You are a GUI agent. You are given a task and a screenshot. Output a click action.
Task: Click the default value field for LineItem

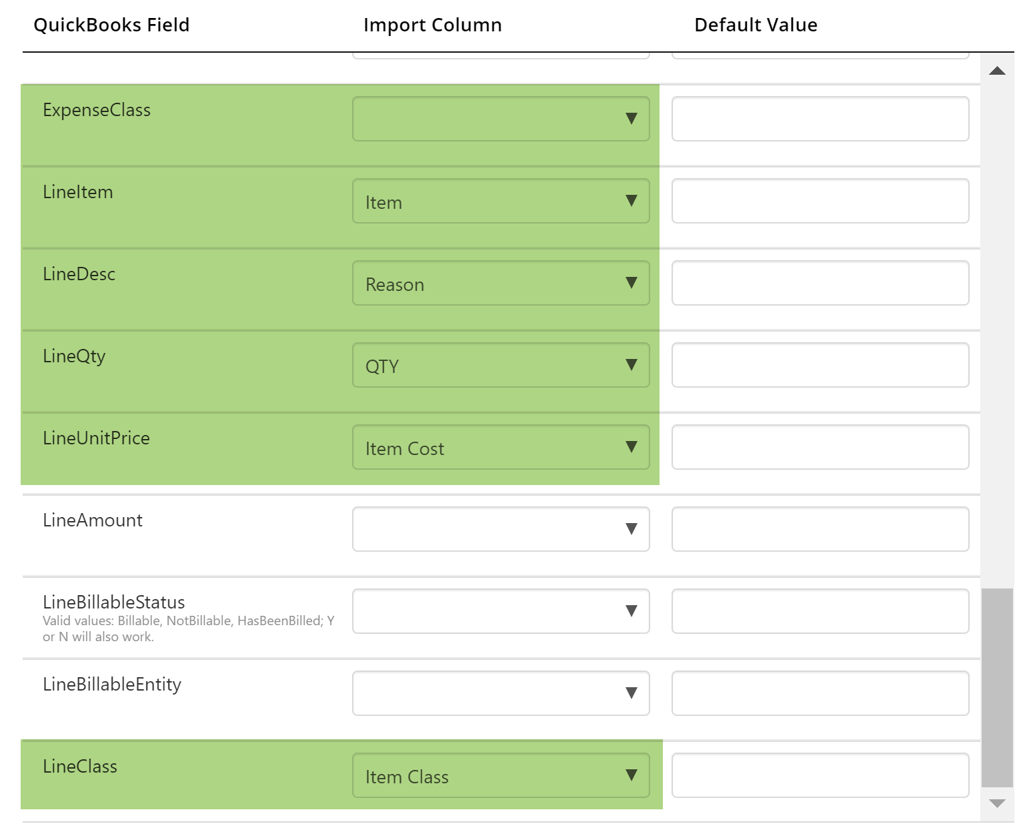pos(820,201)
